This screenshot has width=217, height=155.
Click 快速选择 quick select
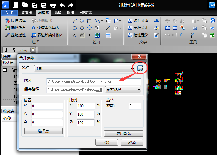coord(15,21)
